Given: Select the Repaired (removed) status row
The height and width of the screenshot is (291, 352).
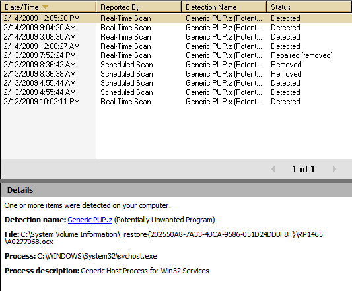Looking at the screenshot, I should coord(176,55).
